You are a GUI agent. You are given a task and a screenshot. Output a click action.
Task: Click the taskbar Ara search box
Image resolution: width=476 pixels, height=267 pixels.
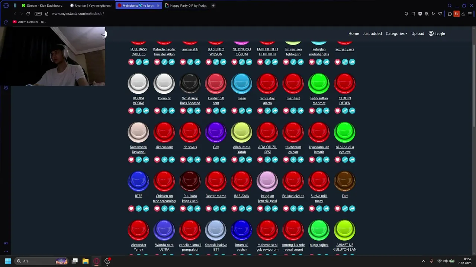click(x=41, y=261)
